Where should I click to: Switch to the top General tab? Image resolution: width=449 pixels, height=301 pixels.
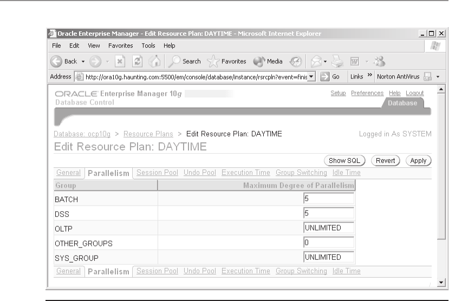(x=68, y=173)
